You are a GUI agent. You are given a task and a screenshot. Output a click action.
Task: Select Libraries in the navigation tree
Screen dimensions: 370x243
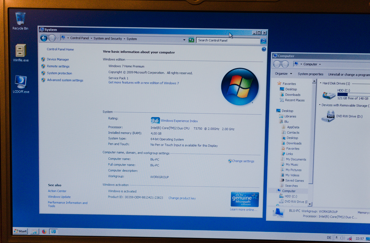coord(290,116)
